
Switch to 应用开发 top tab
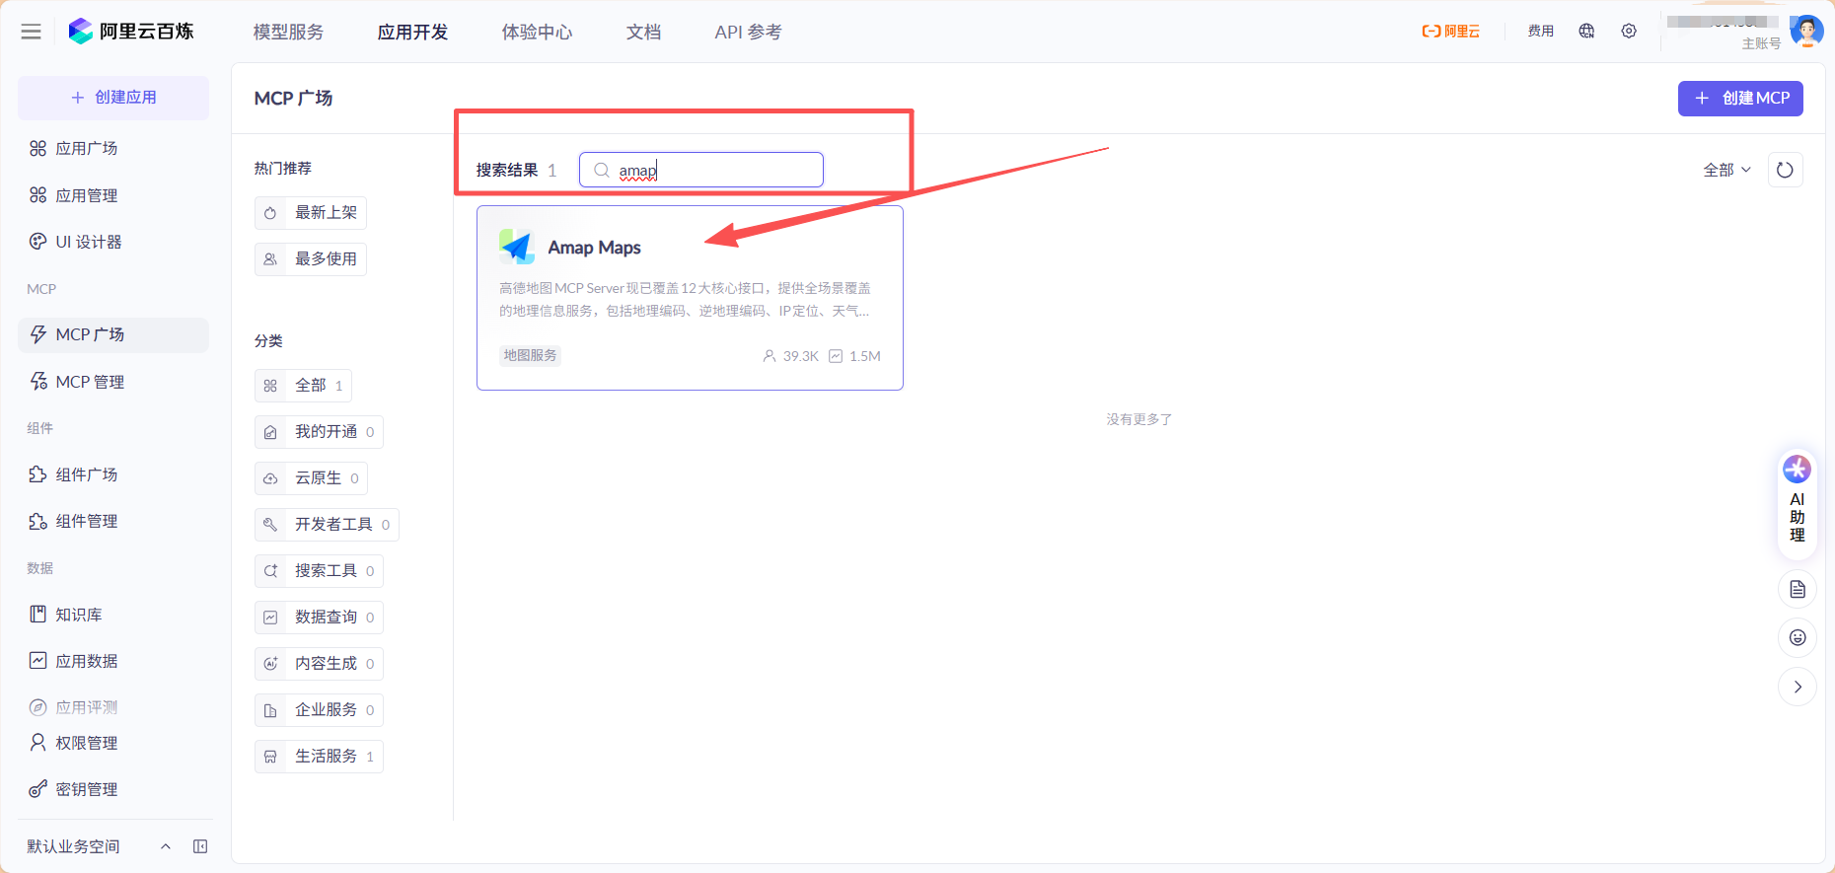pos(412,32)
